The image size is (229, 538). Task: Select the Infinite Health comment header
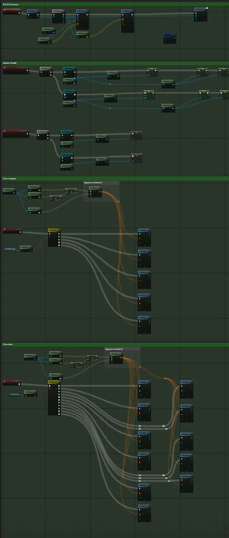tap(115, 63)
